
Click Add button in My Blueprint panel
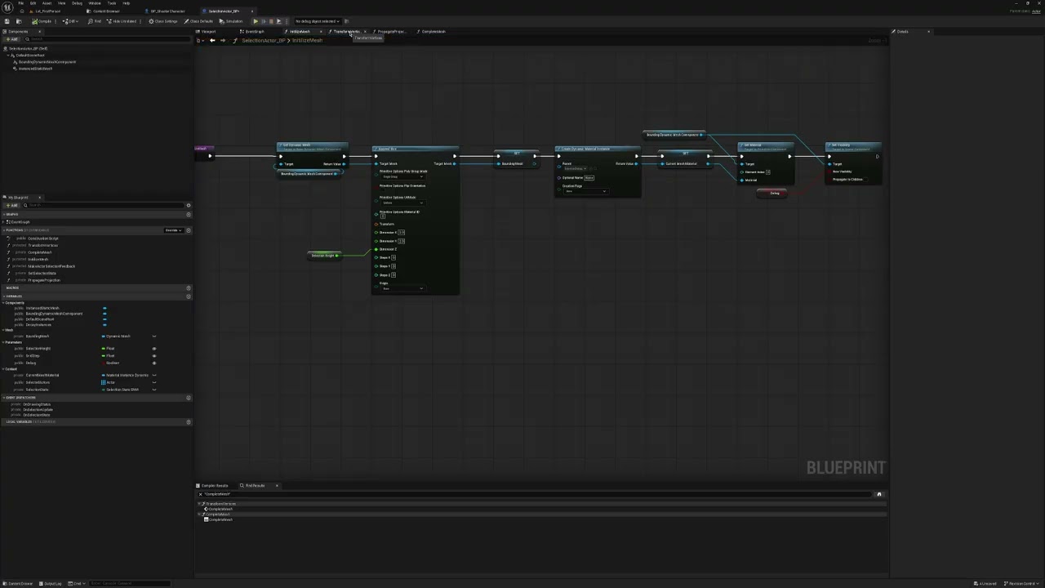tap(11, 205)
